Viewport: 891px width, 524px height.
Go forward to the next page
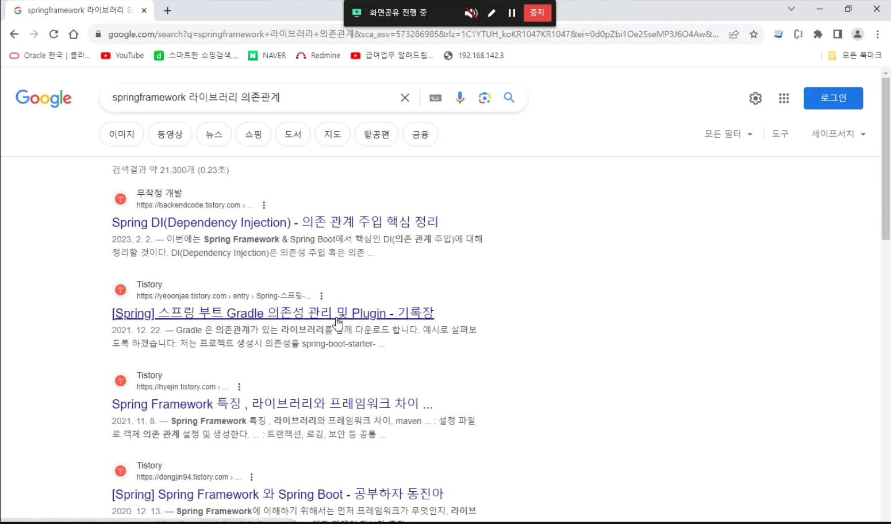point(34,34)
